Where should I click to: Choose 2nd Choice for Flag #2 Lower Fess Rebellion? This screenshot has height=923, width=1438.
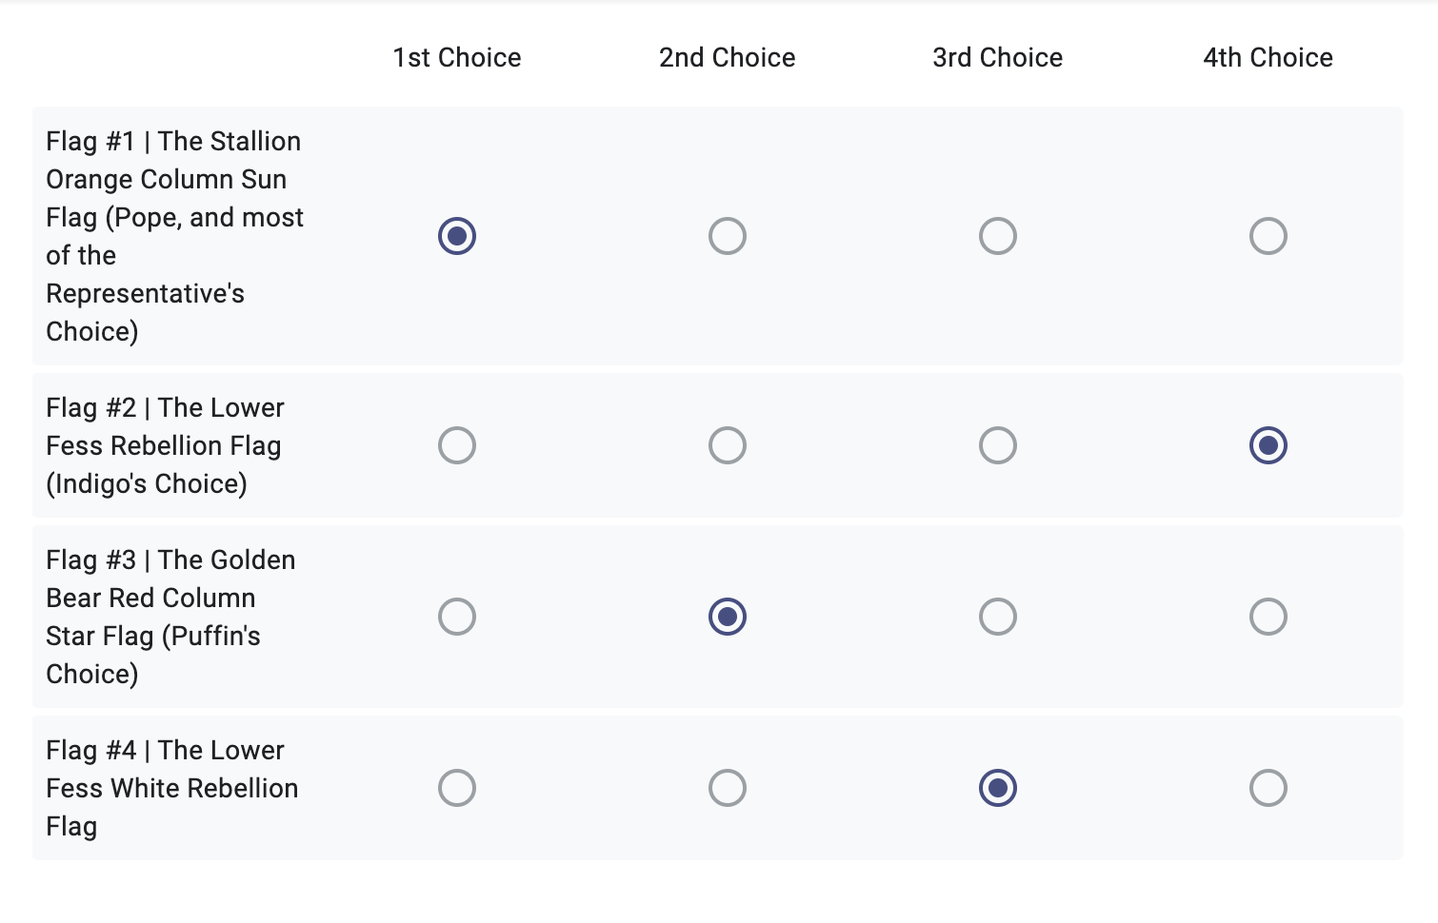(x=728, y=445)
